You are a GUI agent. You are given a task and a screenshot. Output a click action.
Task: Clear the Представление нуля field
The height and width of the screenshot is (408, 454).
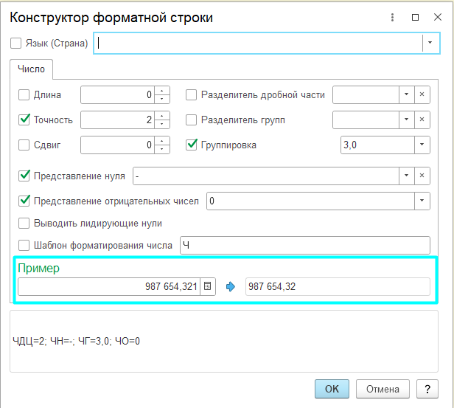422,176
